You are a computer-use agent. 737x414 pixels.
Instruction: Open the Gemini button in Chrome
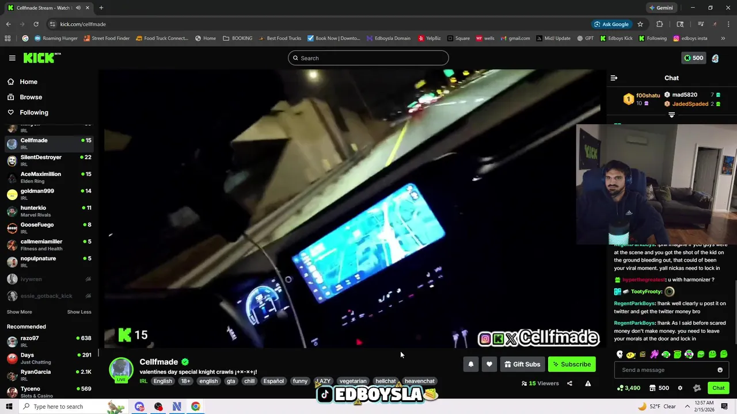pyautogui.click(x=661, y=8)
